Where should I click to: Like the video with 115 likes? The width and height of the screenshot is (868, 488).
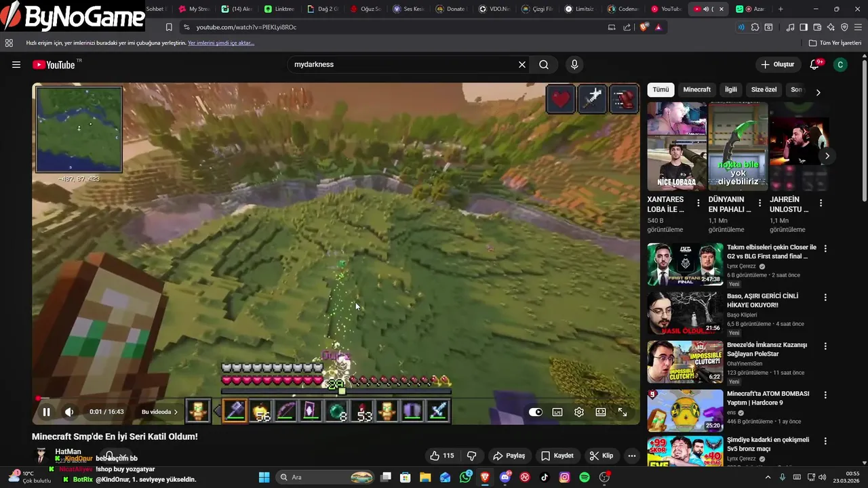[441, 455]
